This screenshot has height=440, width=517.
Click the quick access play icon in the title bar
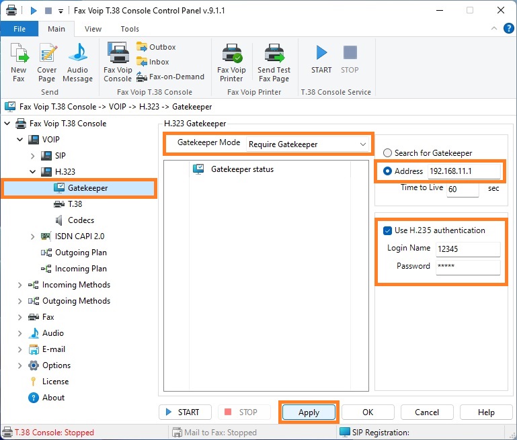pyautogui.click(x=34, y=11)
